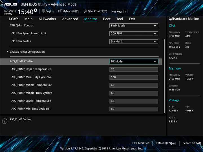Viewport: 203px width, 152px height.
Task: Open CPU Q-Fan Control PWM Mode dropdown
Action: pyautogui.click(x=134, y=26)
